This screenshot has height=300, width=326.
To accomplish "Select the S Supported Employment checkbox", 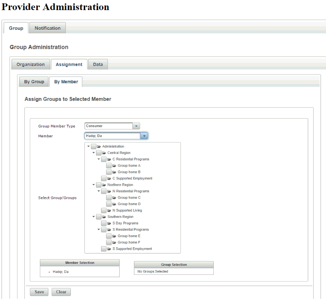I will [x=104, y=249].
